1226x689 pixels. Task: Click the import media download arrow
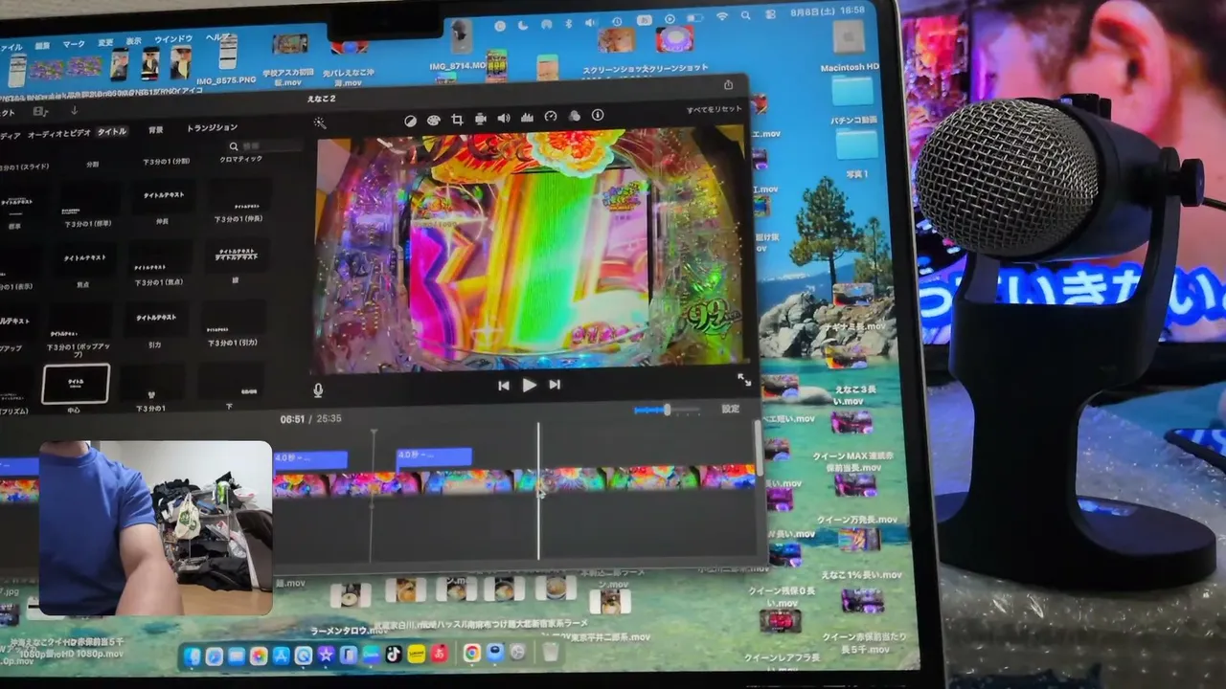[x=75, y=111]
